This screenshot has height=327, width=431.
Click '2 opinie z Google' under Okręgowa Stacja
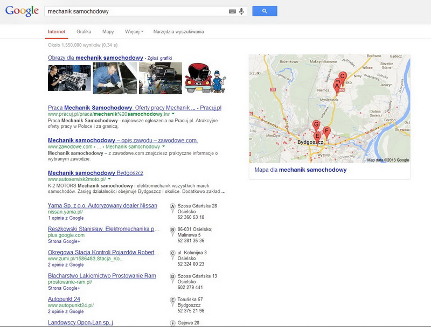(x=66, y=265)
